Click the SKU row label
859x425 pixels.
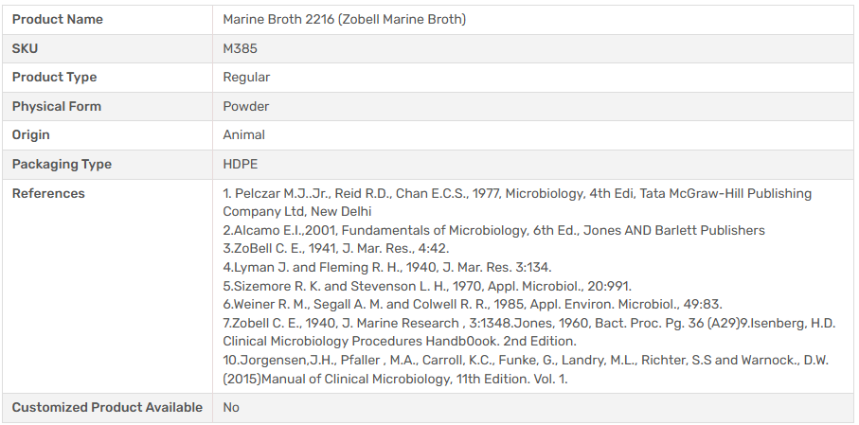[x=26, y=48]
